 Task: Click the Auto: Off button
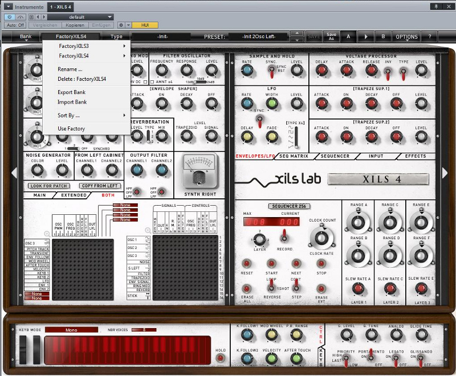click(15, 25)
